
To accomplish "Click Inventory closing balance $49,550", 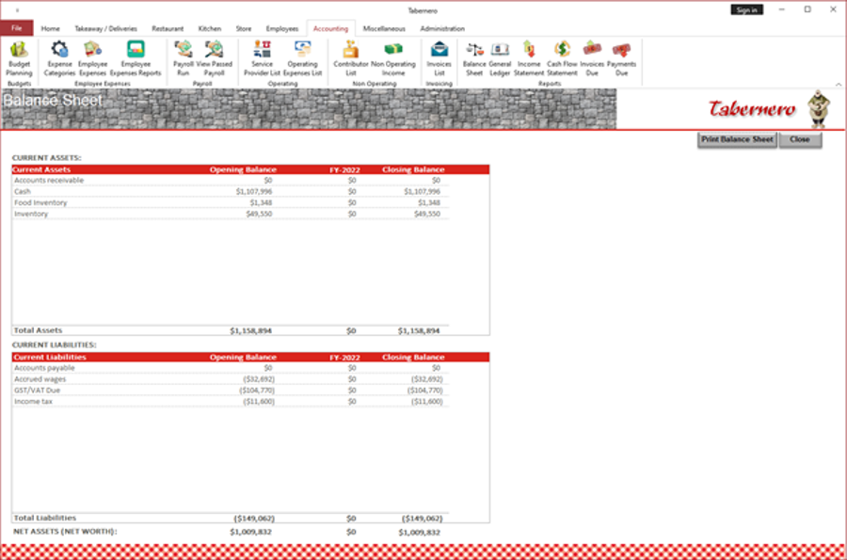I will [426, 215].
